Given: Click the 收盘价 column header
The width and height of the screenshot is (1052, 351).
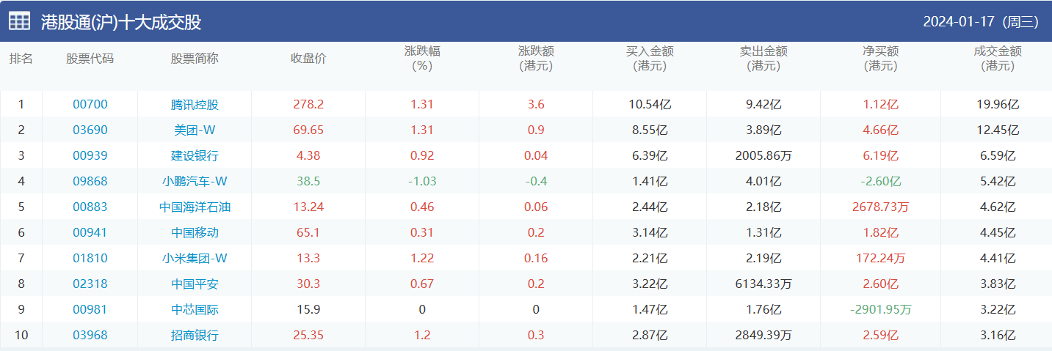Looking at the screenshot, I should coord(308,59).
